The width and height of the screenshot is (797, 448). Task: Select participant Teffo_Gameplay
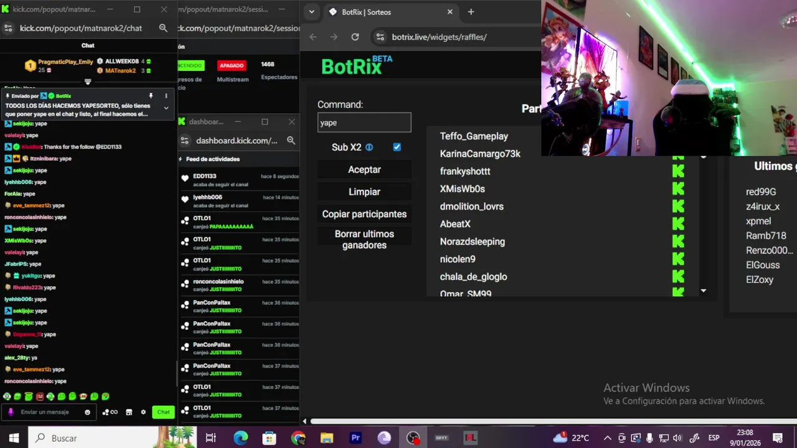point(474,136)
